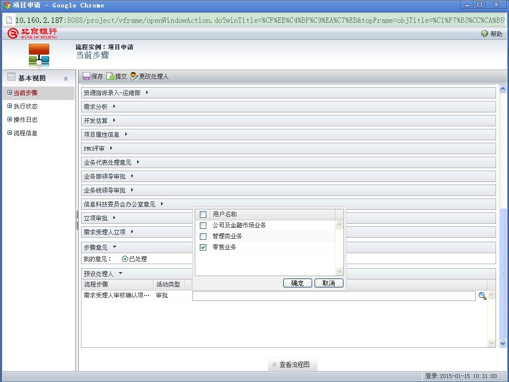
Task: Check the 用户名称 select-all checkbox
Action: click(x=203, y=215)
